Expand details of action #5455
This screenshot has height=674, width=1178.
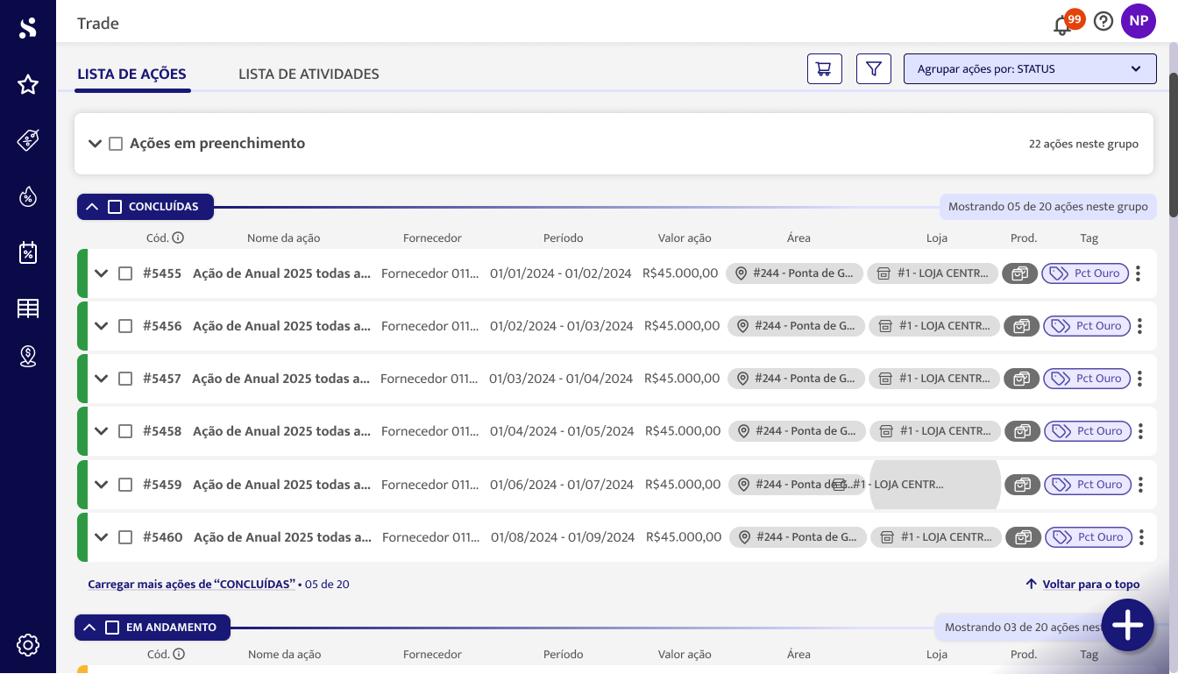(102, 273)
